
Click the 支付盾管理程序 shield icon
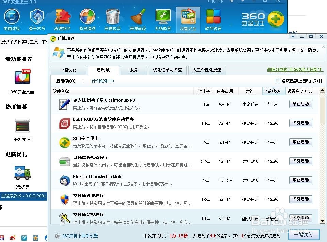pyautogui.click(x=65, y=200)
